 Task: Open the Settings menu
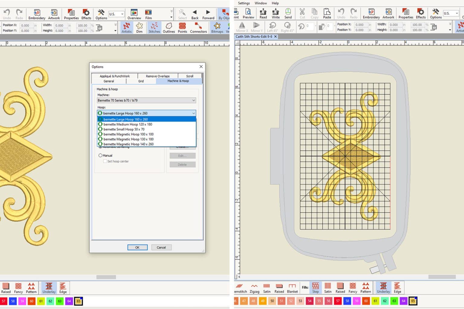pos(243,3)
